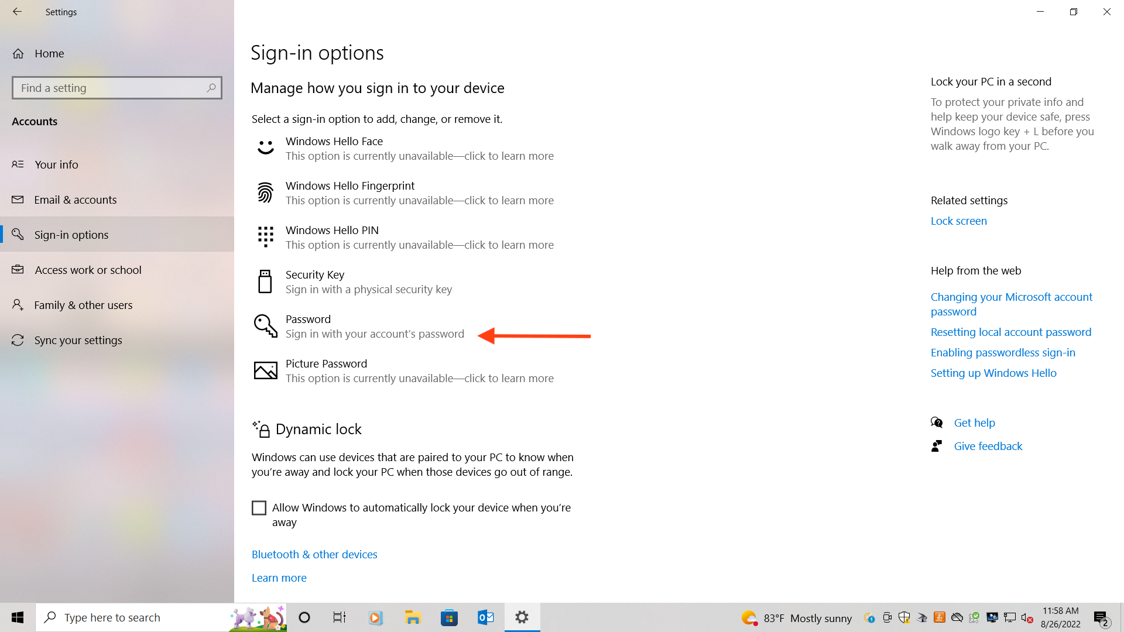Go back with the Settings back arrow
Viewport: 1124px width, 632px height.
coord(17,12)
